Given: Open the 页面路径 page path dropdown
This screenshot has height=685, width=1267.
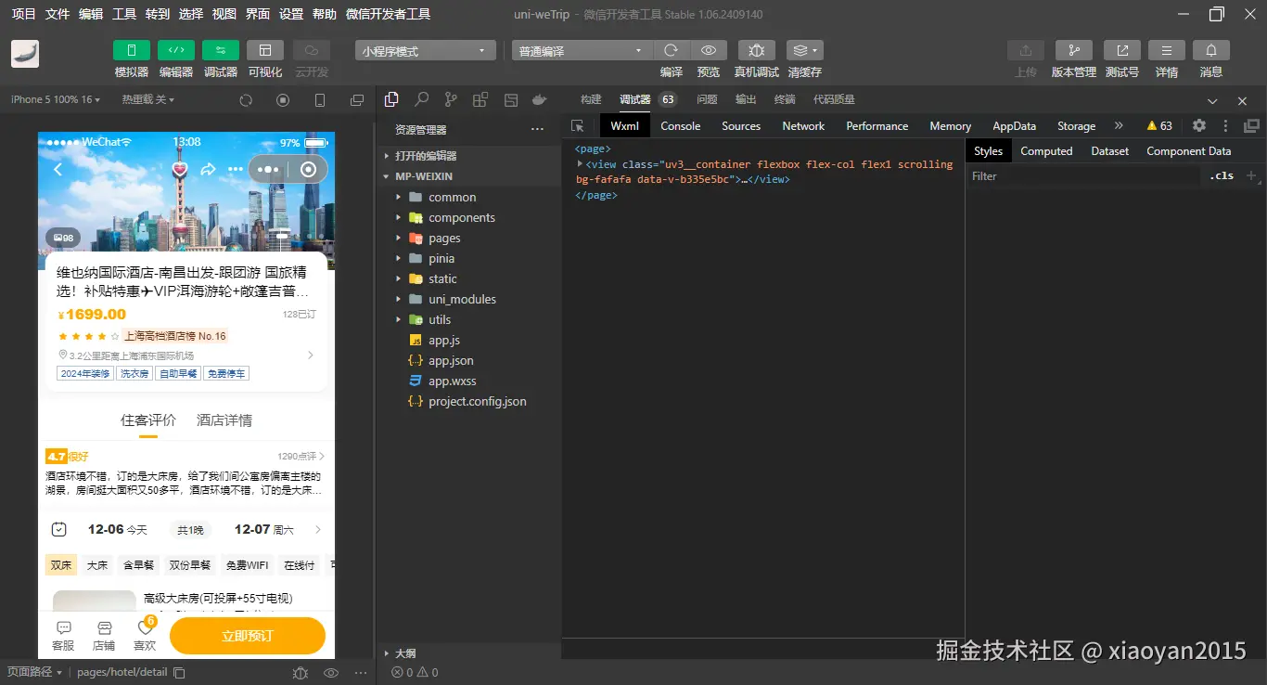Looking at the screenshot, I should 35,672.
